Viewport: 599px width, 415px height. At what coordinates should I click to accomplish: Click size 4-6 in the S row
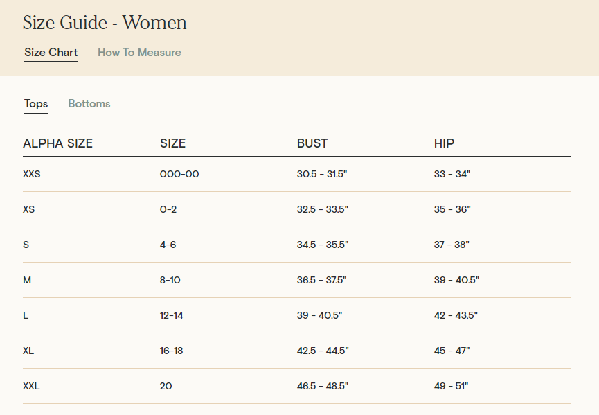168,245
